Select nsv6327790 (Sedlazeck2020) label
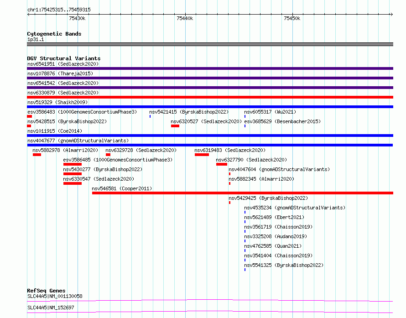 (251, 160)
